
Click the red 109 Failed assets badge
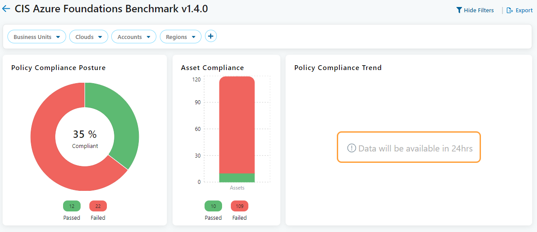tap(240, 206)
